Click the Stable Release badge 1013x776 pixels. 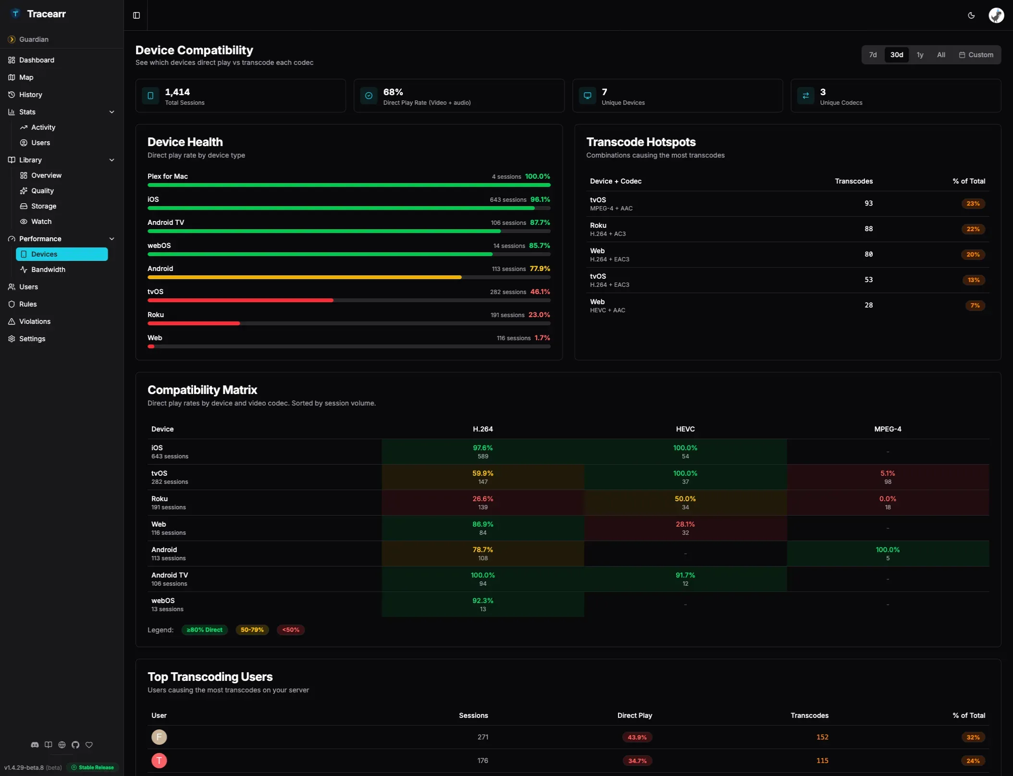(x=93, y=767)
